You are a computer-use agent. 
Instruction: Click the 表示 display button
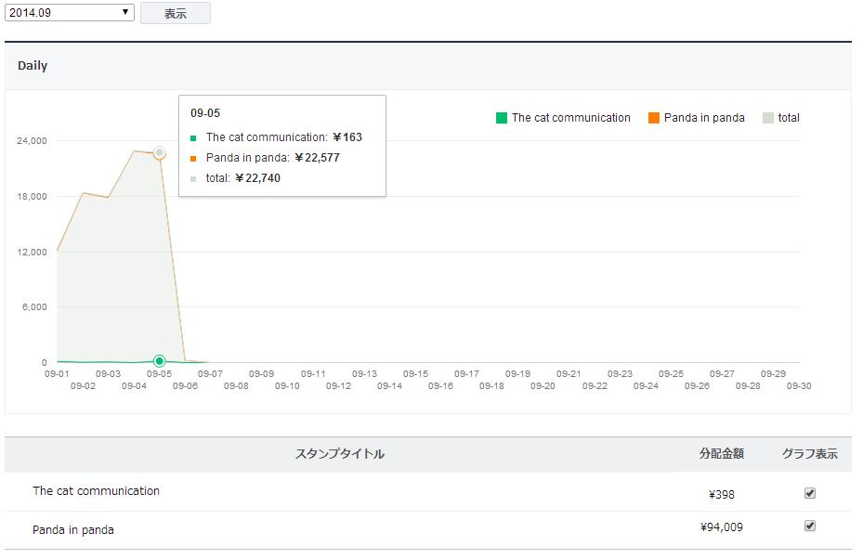[x=175, y=13]
